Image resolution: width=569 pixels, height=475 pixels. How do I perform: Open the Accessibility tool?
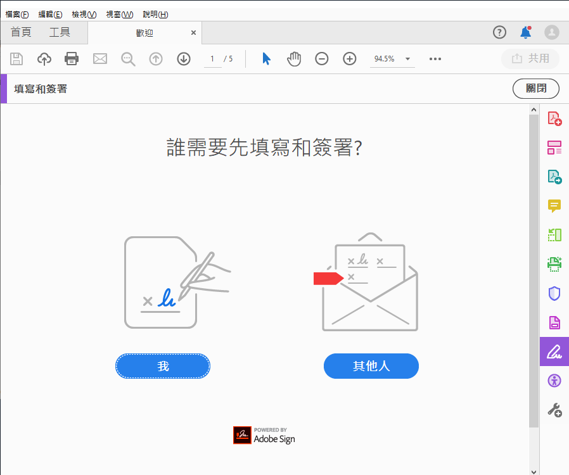tap(554, 381)
